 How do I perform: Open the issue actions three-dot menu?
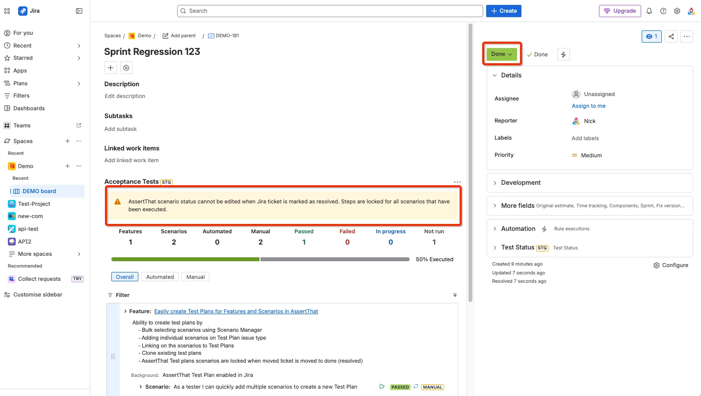tap(687, 36)
